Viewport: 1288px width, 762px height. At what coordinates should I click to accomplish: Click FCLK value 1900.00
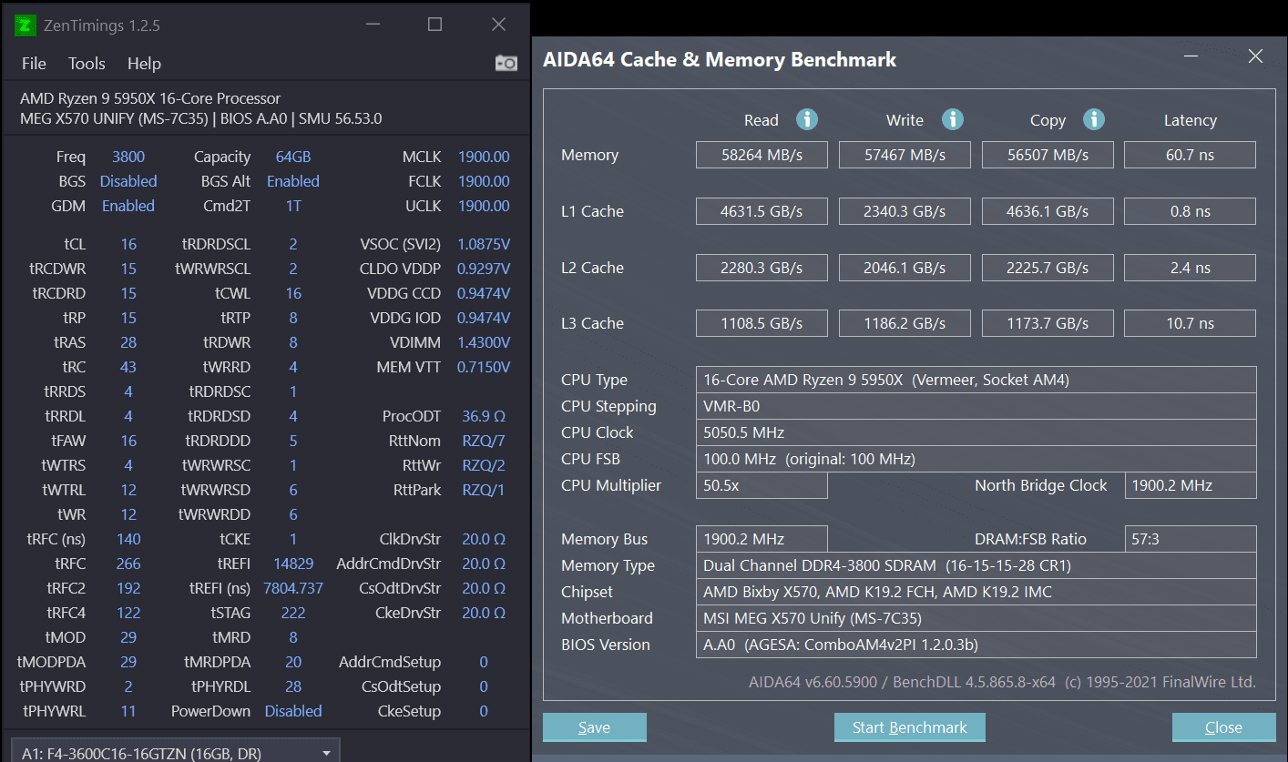484,181
